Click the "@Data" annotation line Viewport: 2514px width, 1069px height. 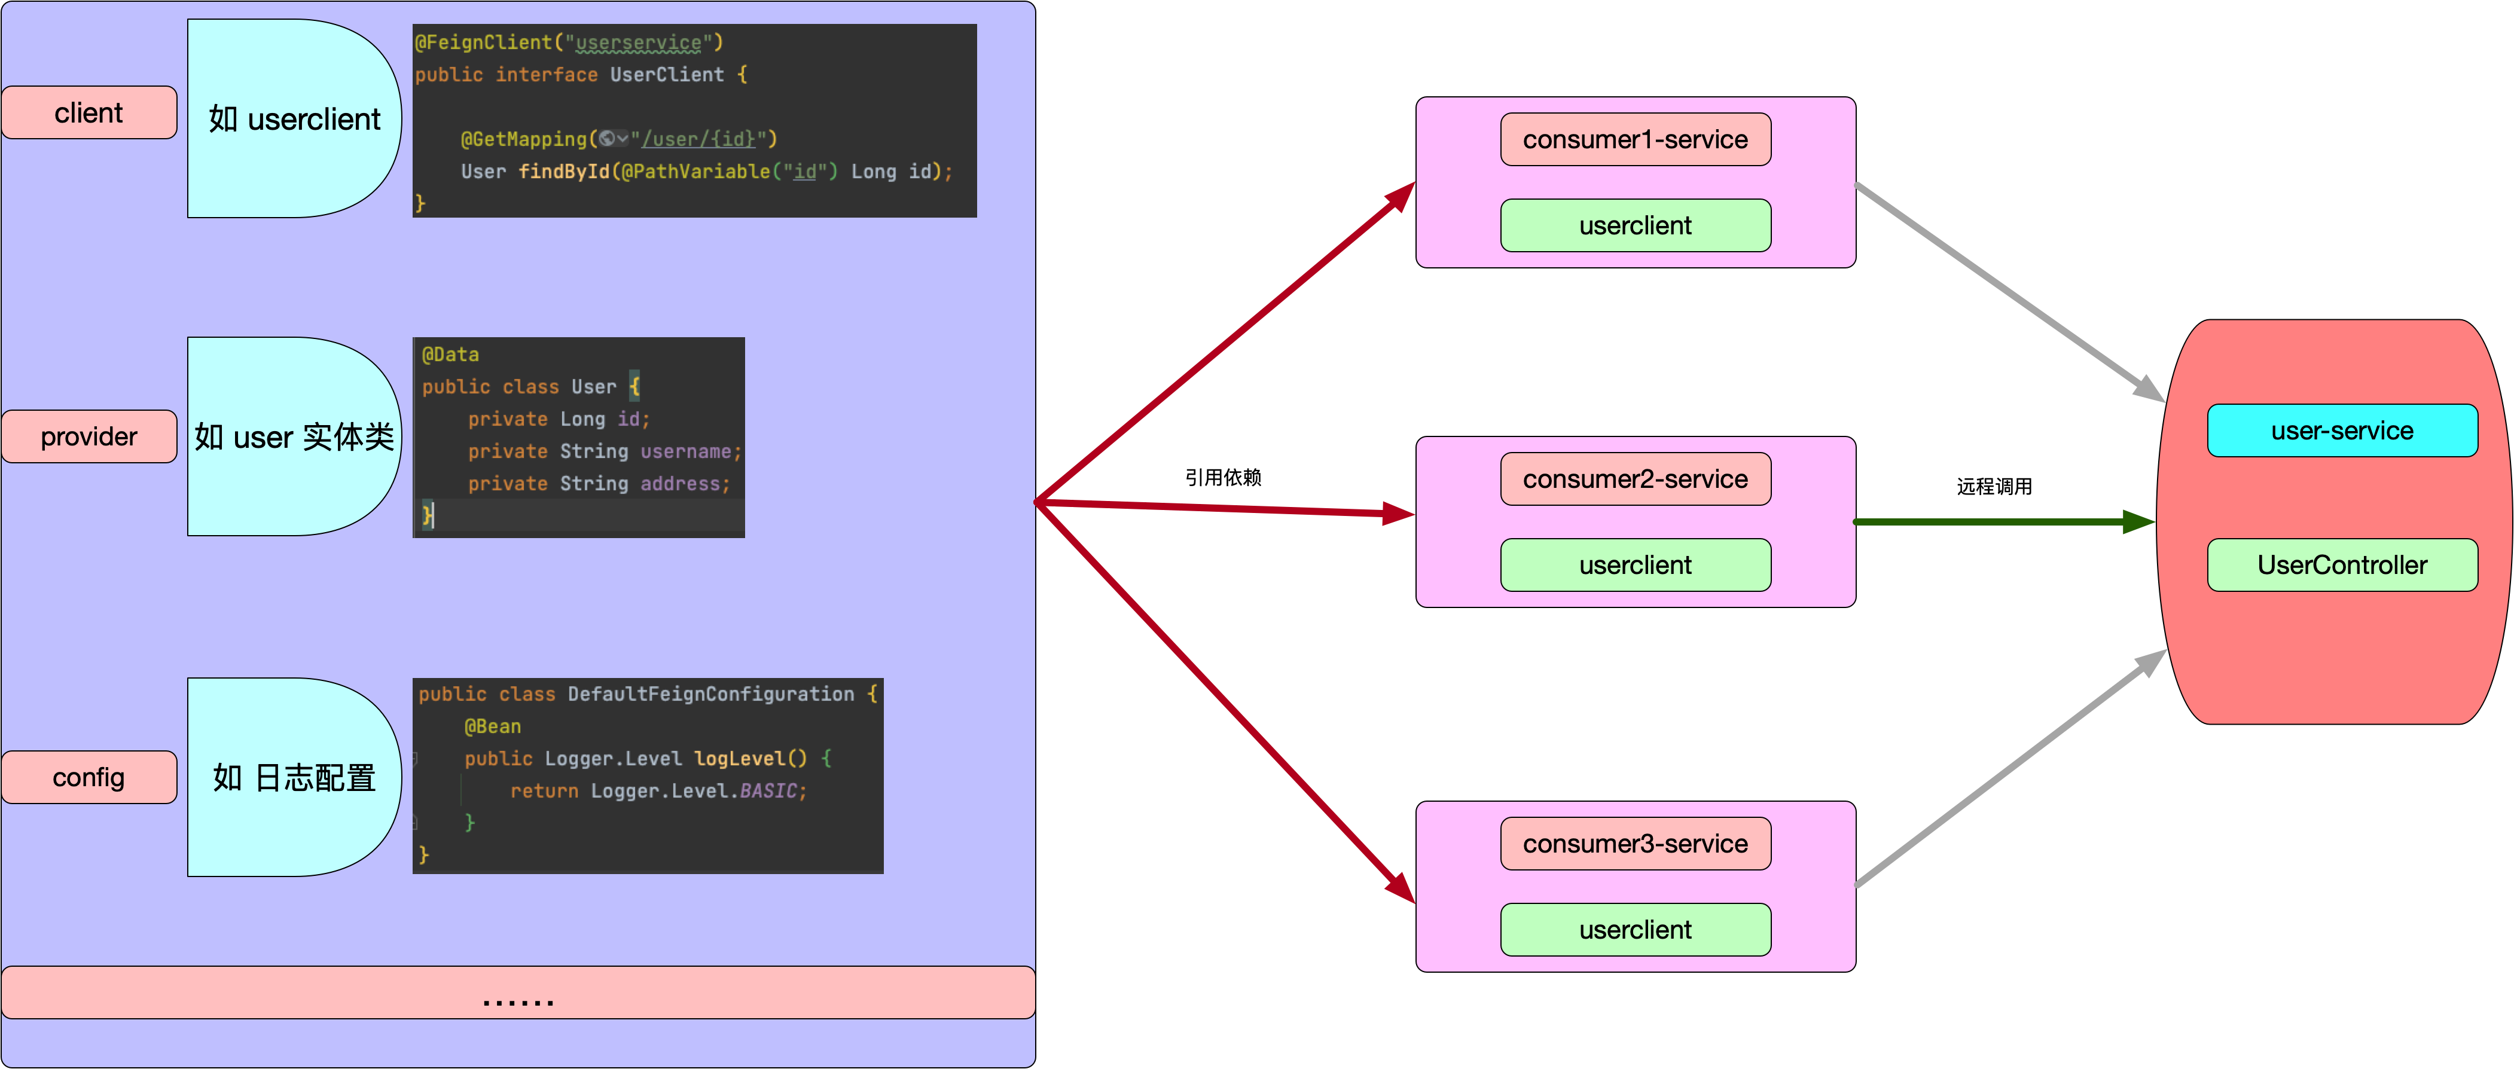(x=450, y=354)
